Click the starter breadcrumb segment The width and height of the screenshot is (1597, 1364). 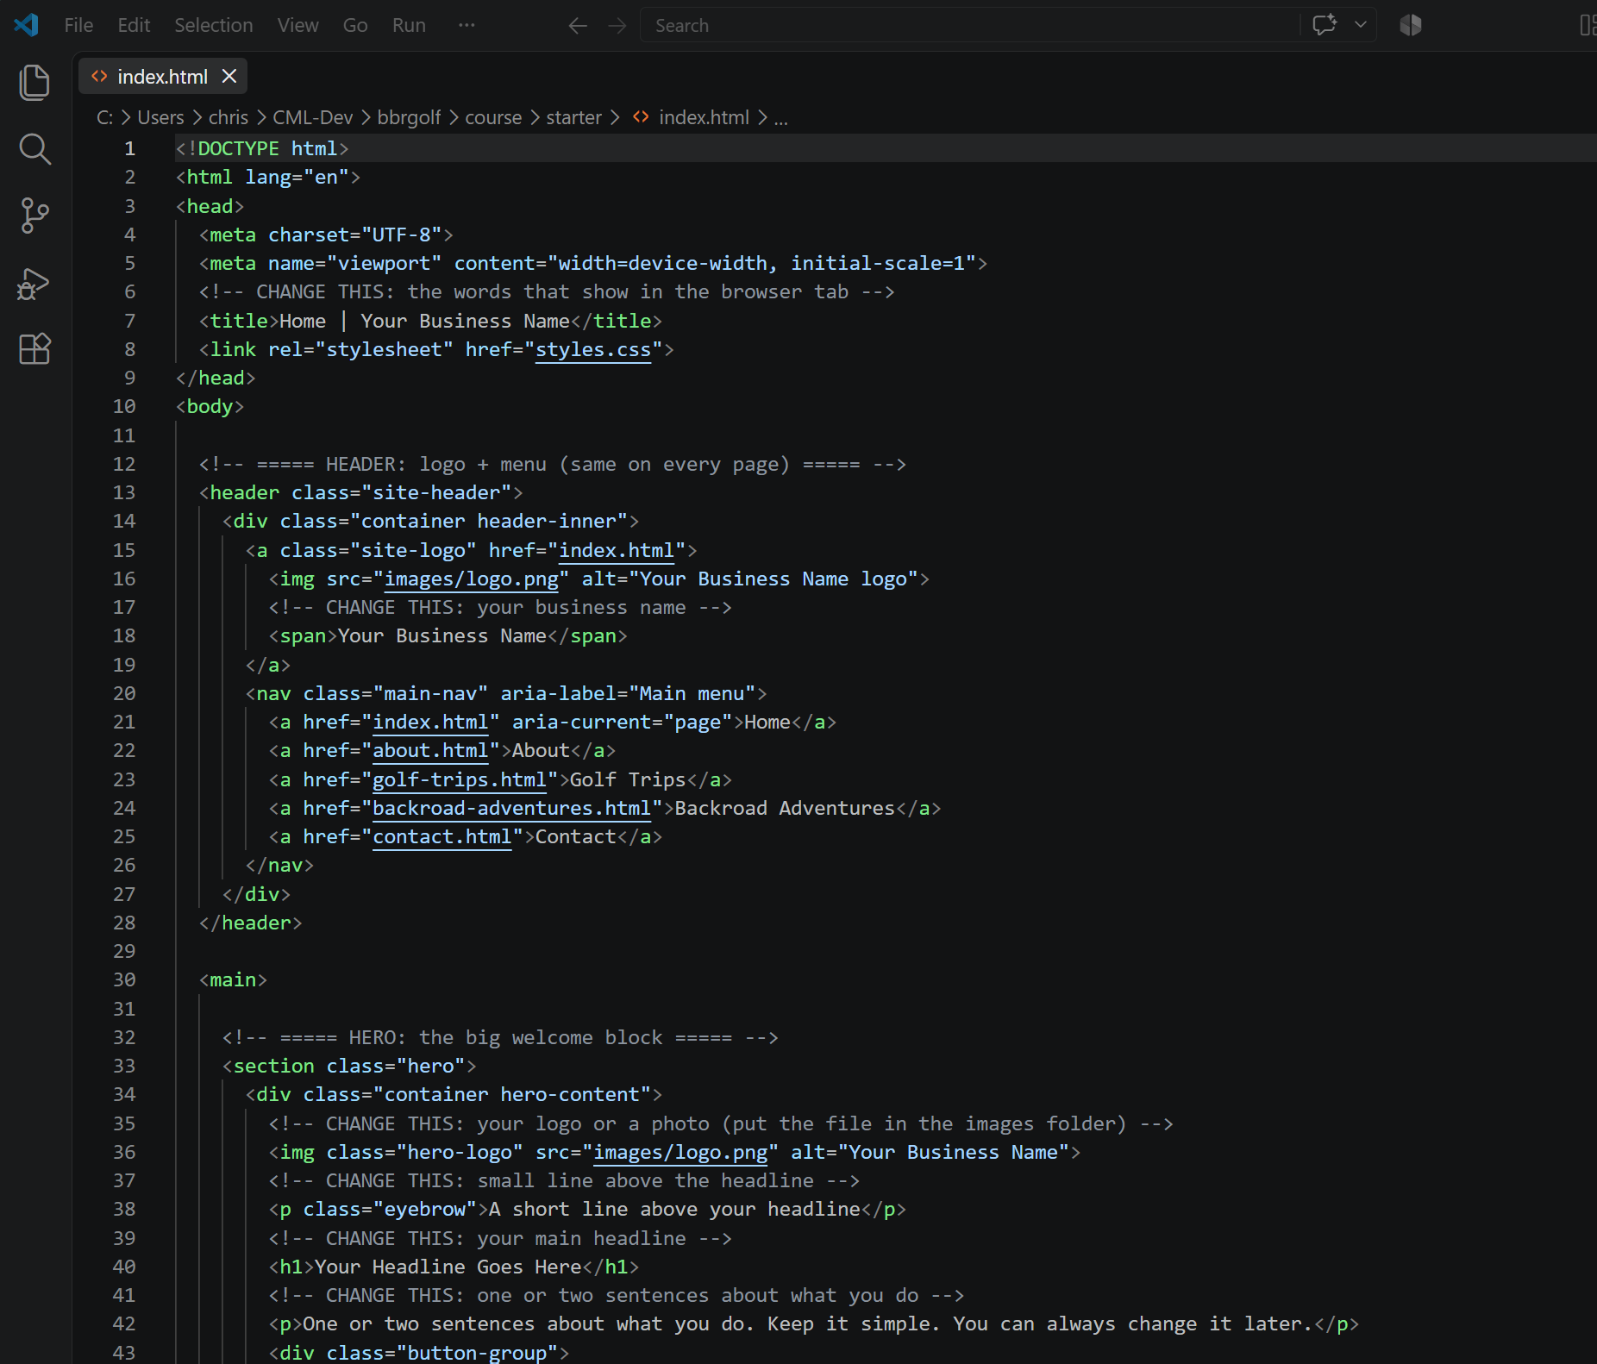(x=573, y=117)
